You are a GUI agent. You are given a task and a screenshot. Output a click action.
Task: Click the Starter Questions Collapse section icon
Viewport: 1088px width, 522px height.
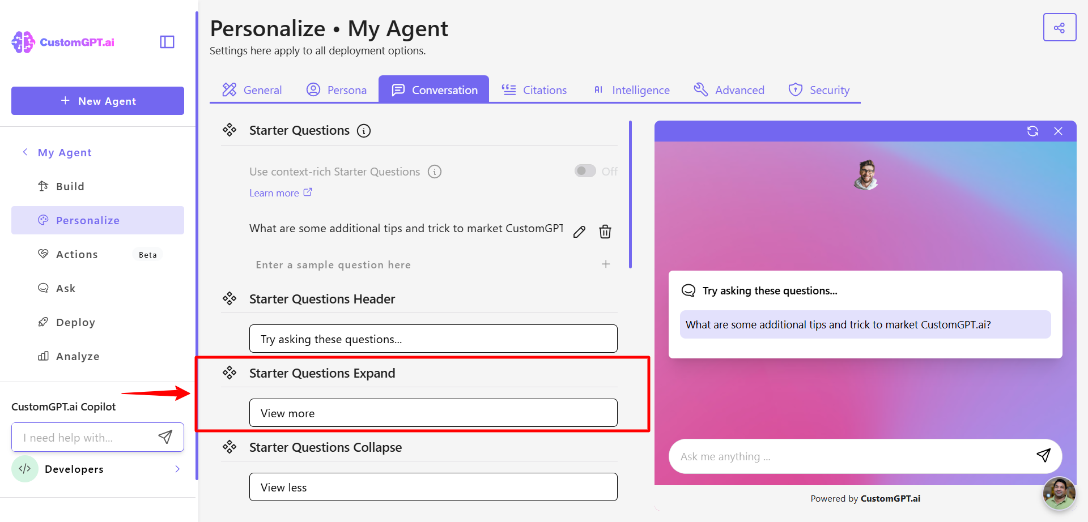coord(229,447)
